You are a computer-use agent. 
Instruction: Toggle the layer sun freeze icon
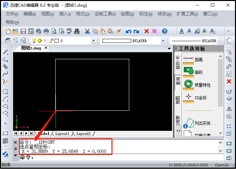[40, 41]
